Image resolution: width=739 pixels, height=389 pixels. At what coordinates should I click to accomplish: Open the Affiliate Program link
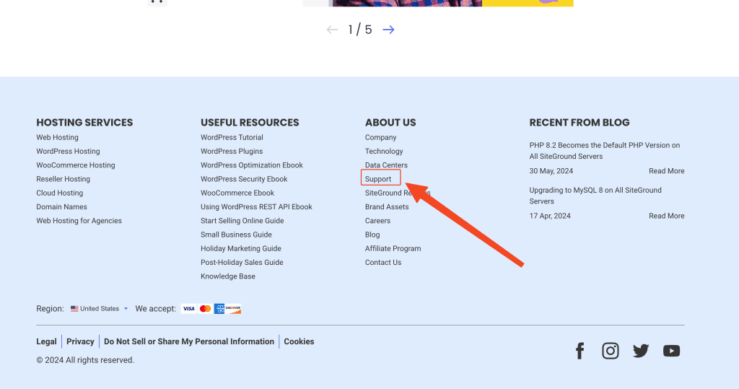click(393, 249)
